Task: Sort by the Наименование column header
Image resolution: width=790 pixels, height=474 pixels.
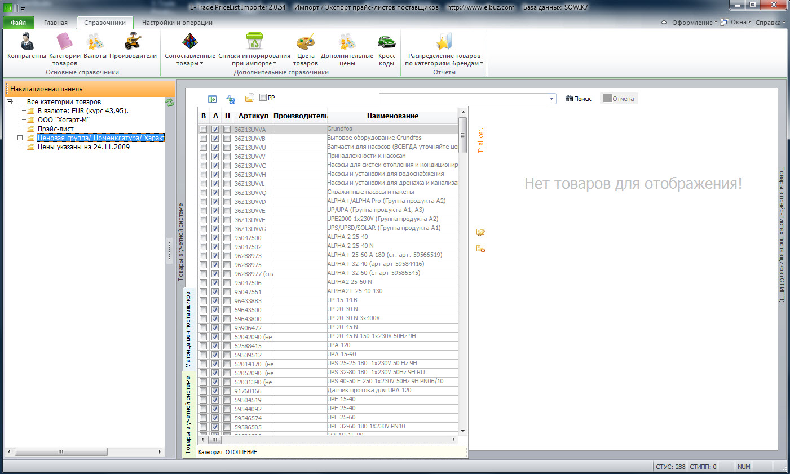Action: tap(392, 116)
